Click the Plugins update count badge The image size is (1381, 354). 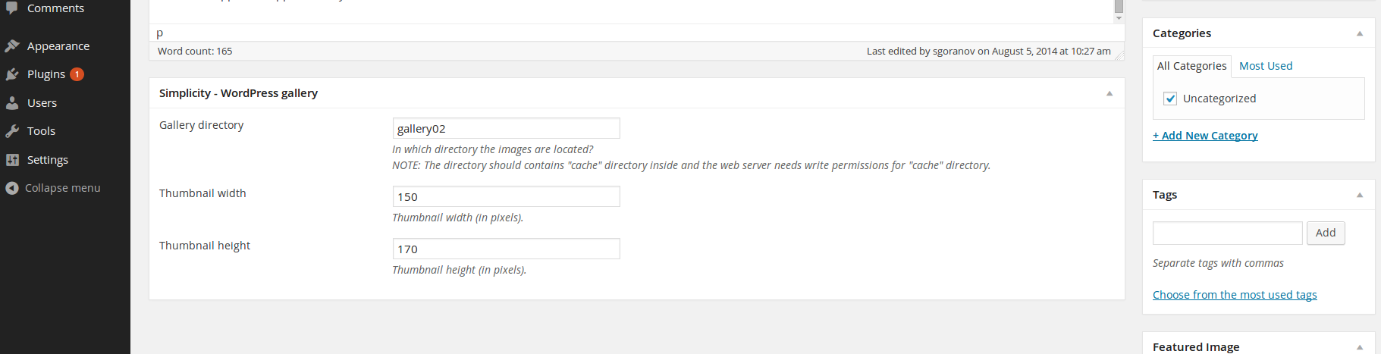click(77, 74)
